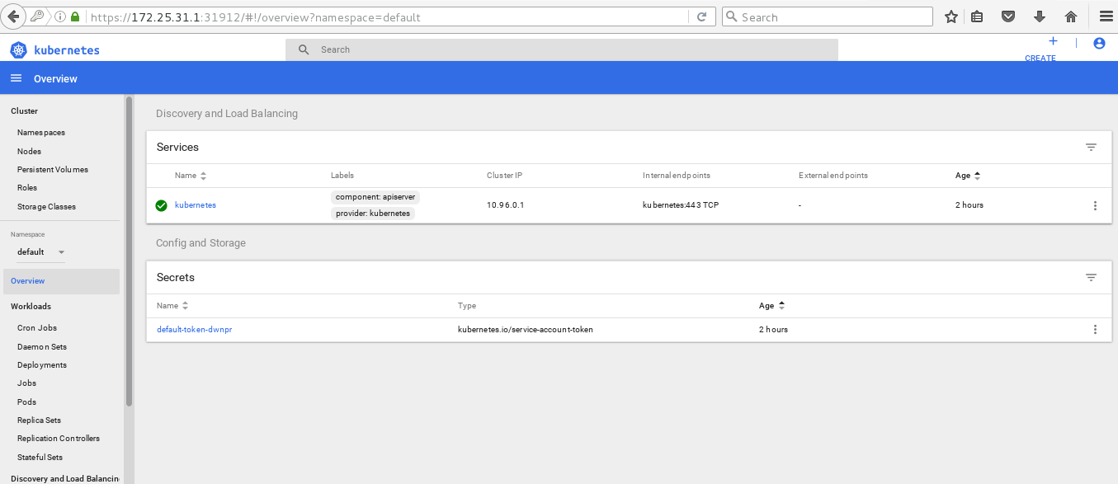
Task: Click the 'component: apiserver' label chip
Action: coord(375,197)
